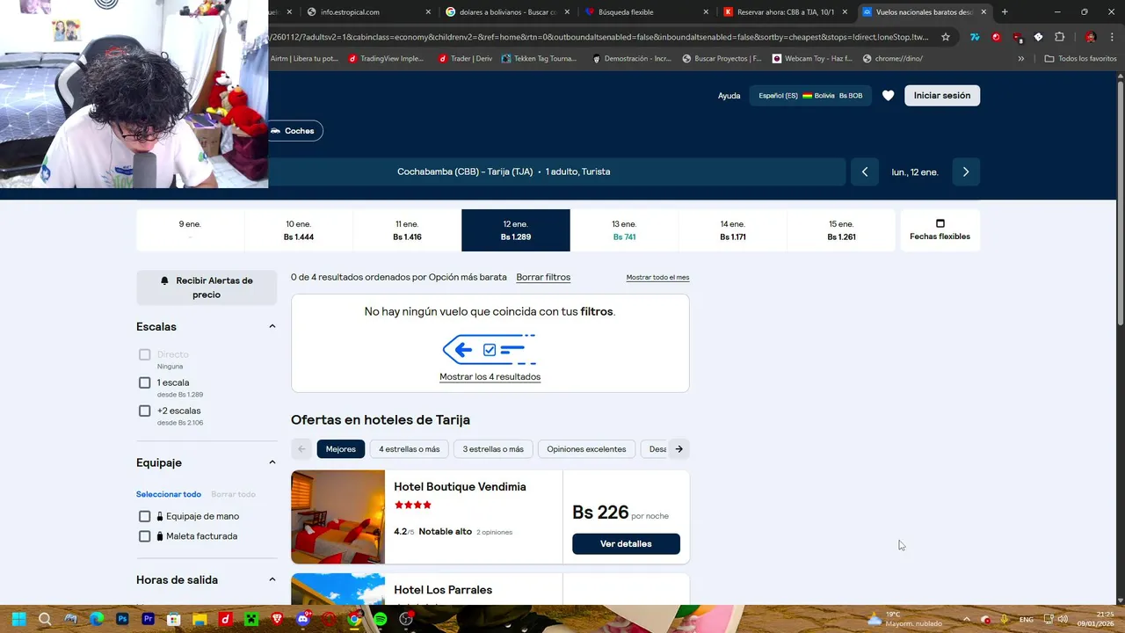Viewport: 1125px width, 633px height.
Task: Switch to info.estropical.com browser tab
Action: point(369,12)
